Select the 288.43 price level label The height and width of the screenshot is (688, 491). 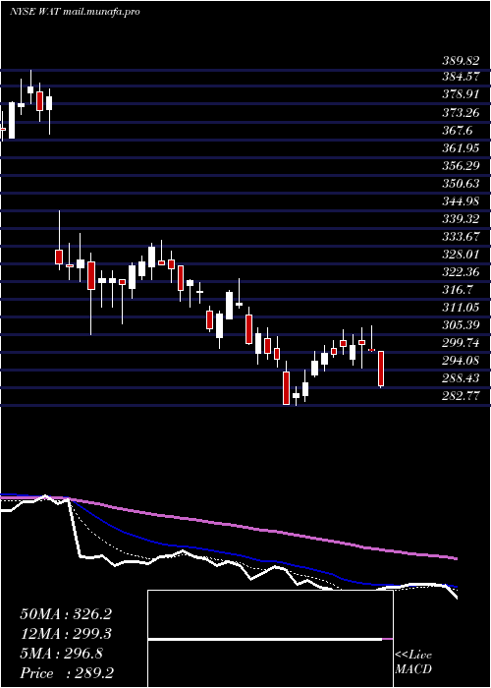point(461,377)
